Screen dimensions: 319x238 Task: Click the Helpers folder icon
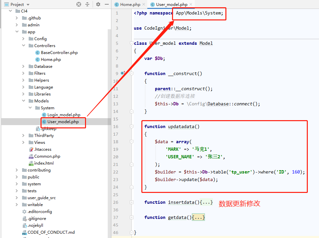[x=31, y=80]
